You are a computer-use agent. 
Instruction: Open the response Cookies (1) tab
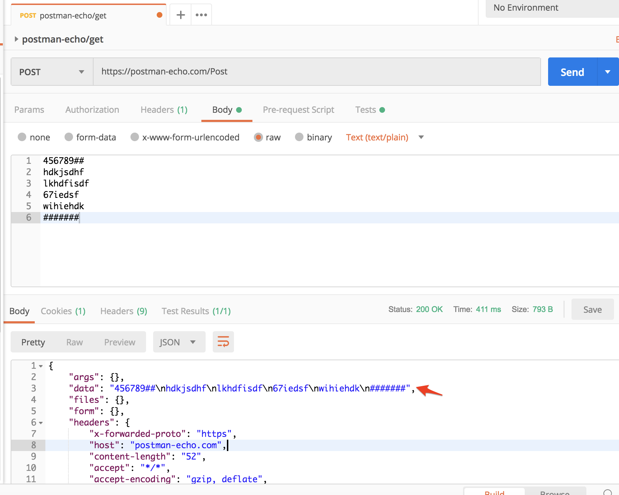pyautogui.click(x=63, y=311)
